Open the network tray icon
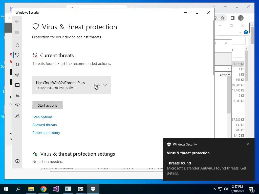Image resolution: width=259 pixels, height=194 pixels. pyautogui.click(x=220, y=189)
